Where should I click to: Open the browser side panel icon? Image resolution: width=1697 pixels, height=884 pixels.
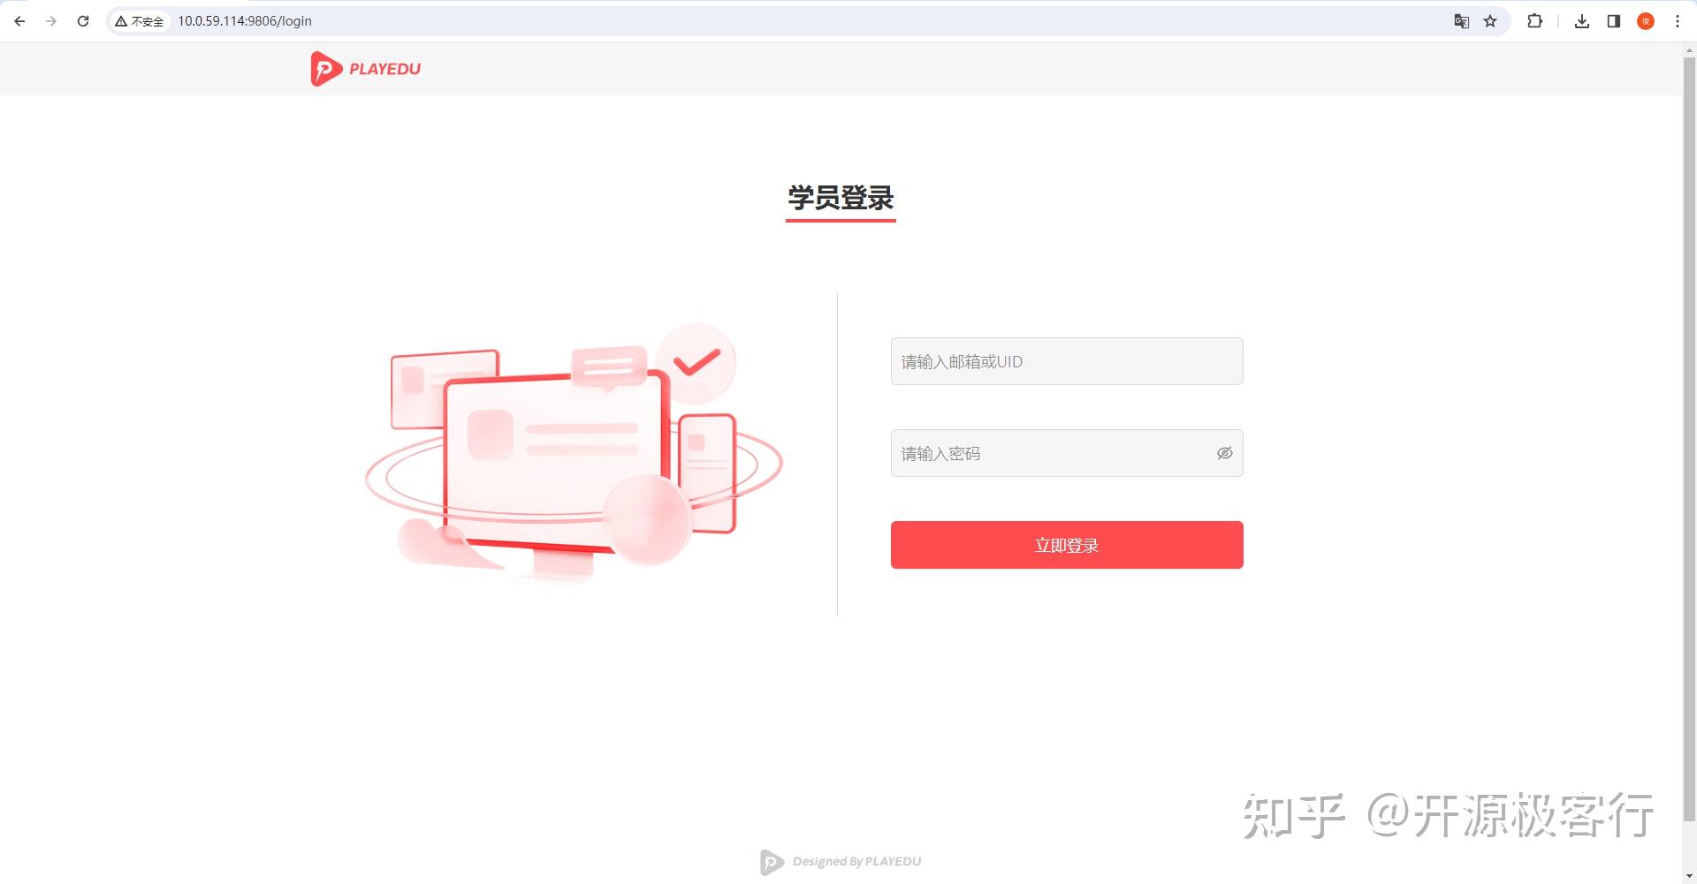pos(1614,20)
